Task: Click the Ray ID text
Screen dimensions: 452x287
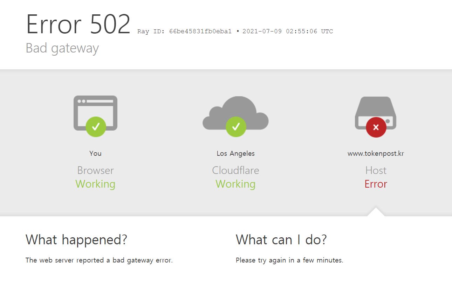Action: coord(185,31)
